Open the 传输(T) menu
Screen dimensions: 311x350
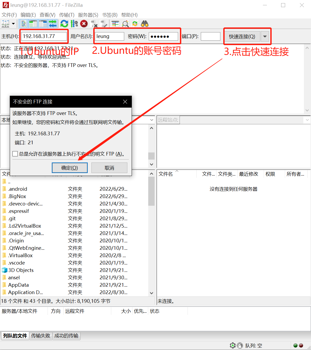pos(67,15)
